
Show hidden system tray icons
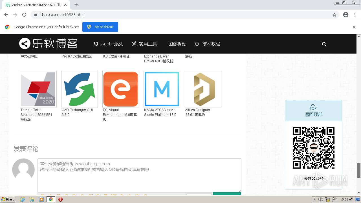point(314,199)
